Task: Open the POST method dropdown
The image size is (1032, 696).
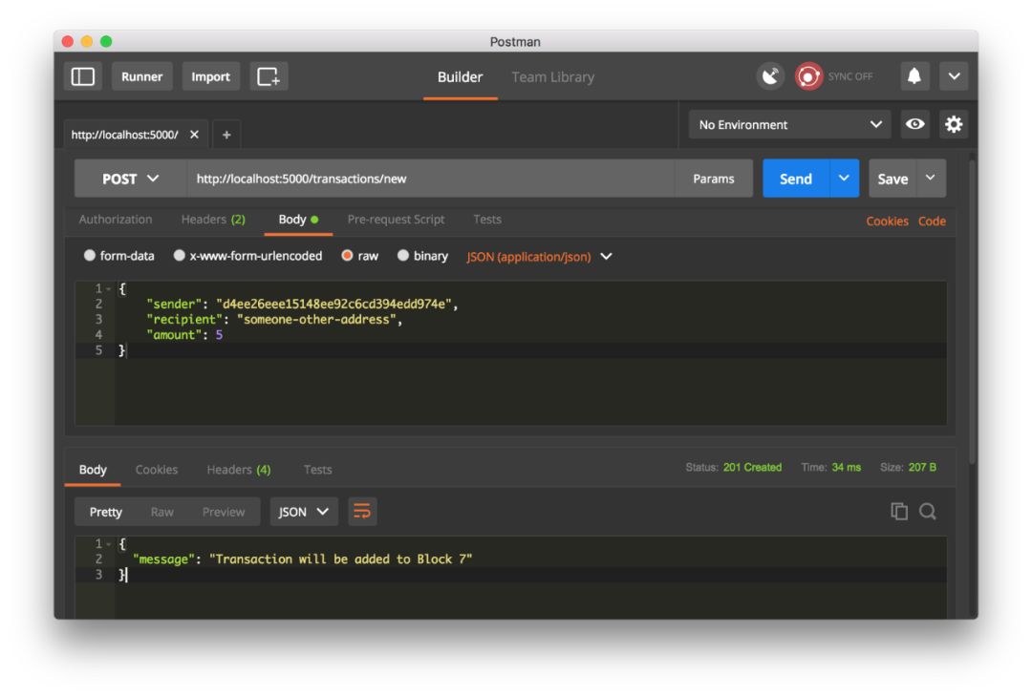Action: tap(130, 179)
